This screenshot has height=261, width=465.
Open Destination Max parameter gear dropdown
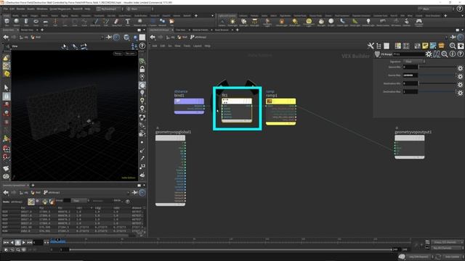[x=460, y=93]
